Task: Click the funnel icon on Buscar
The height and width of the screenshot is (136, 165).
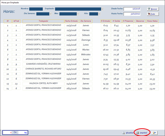Action: [149, 9]
